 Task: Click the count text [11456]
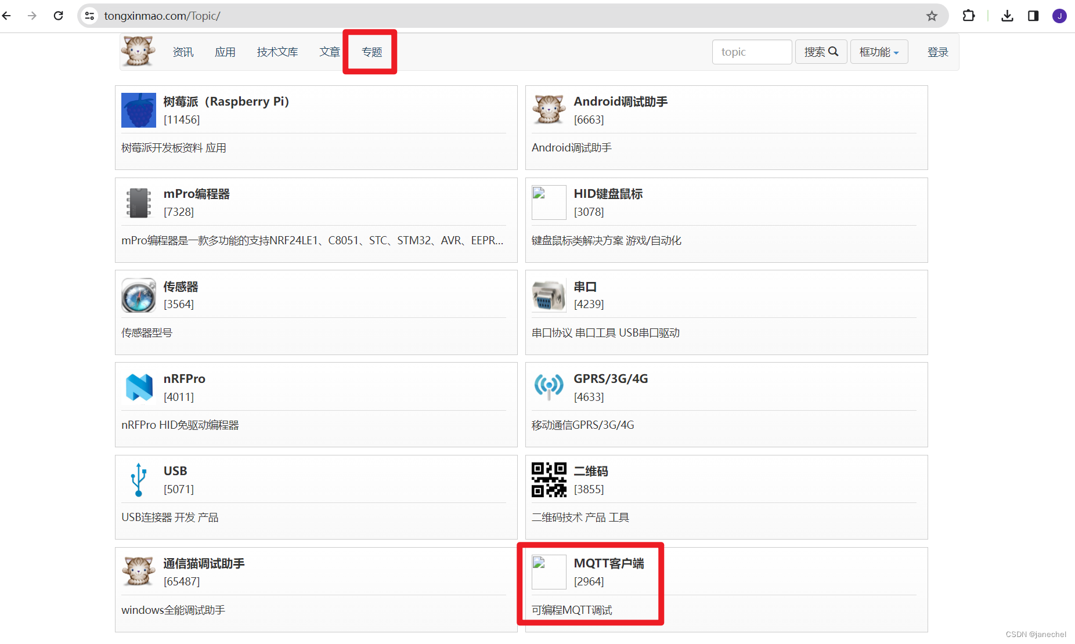pyautogui.click(x=182, y=120)
